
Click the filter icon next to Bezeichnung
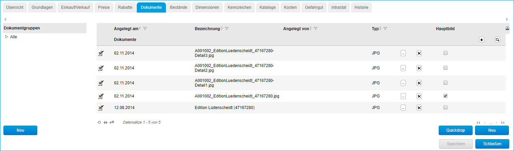pos(227,29)
